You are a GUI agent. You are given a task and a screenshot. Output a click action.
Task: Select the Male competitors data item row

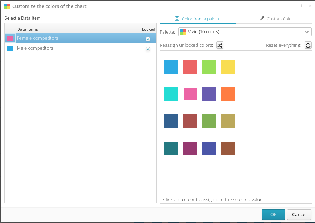pos(72,48)
